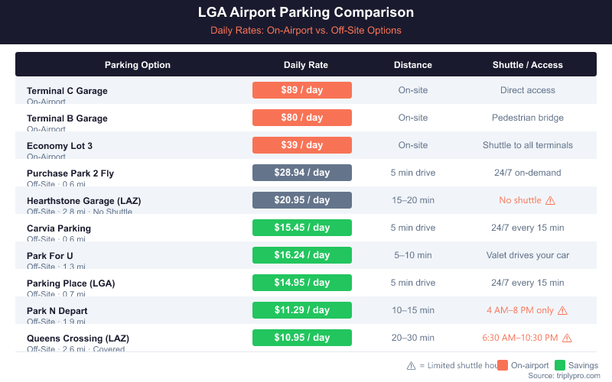
Task: Click the $39 / day Economy Lot badge
Action: coord(302,145)
